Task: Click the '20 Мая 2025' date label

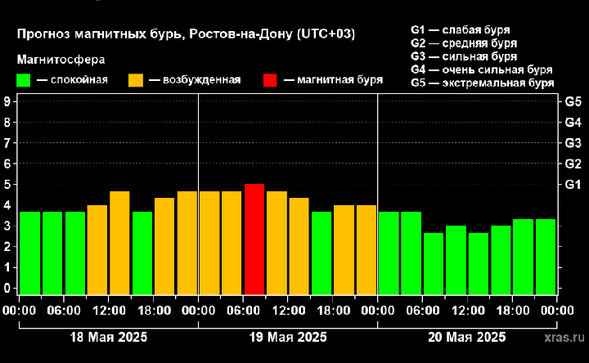Action: coord(466,337)
